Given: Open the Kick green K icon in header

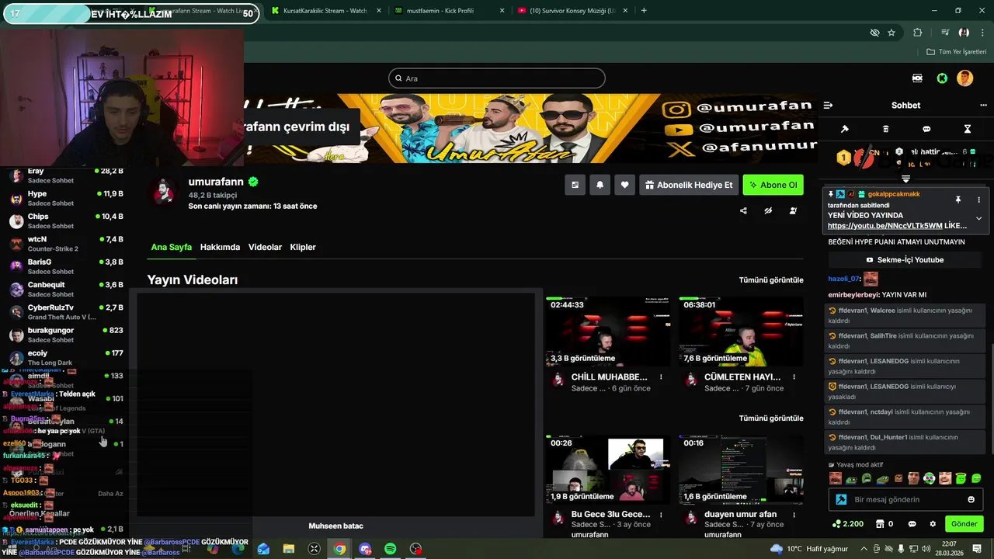Looking at the screenshot, I should 942,78.
